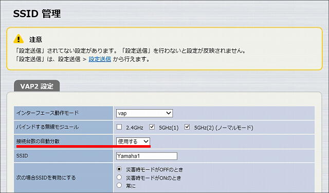Enable the 2.4GHz module checkbox
The height and width of the screenshot is (193, 329).
119,127
